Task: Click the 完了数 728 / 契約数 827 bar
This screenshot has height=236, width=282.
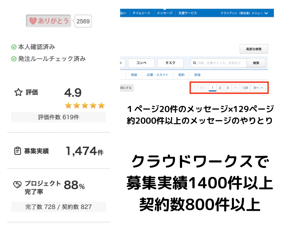Action: click(58, 207)
